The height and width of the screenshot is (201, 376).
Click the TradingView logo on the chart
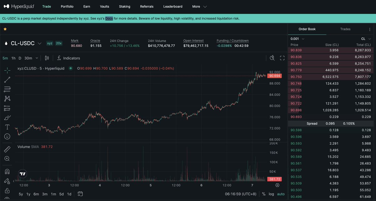pyautogui.click(x=22, y=173)
